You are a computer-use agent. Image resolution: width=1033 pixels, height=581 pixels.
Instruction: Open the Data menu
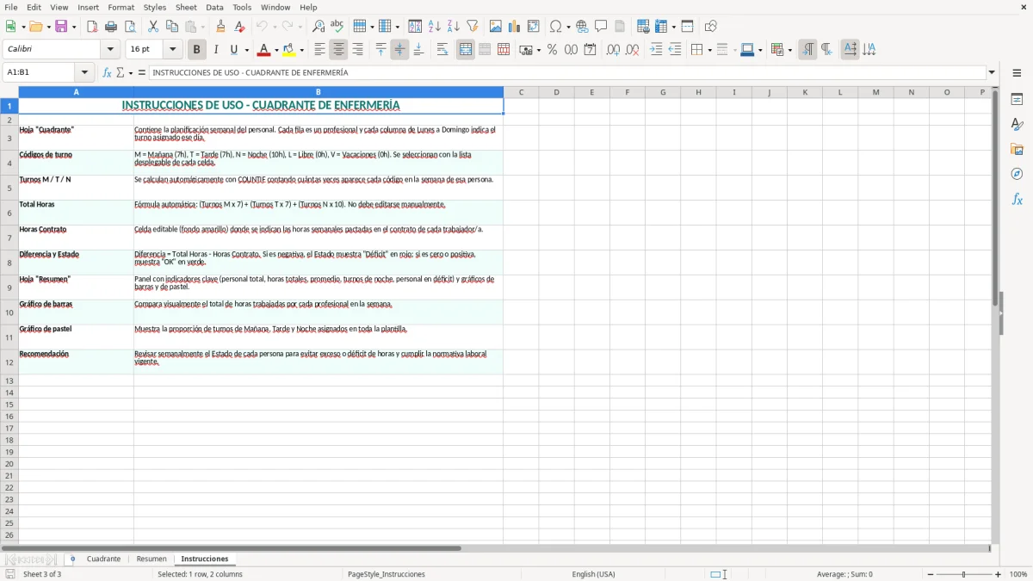coord(214,7)
